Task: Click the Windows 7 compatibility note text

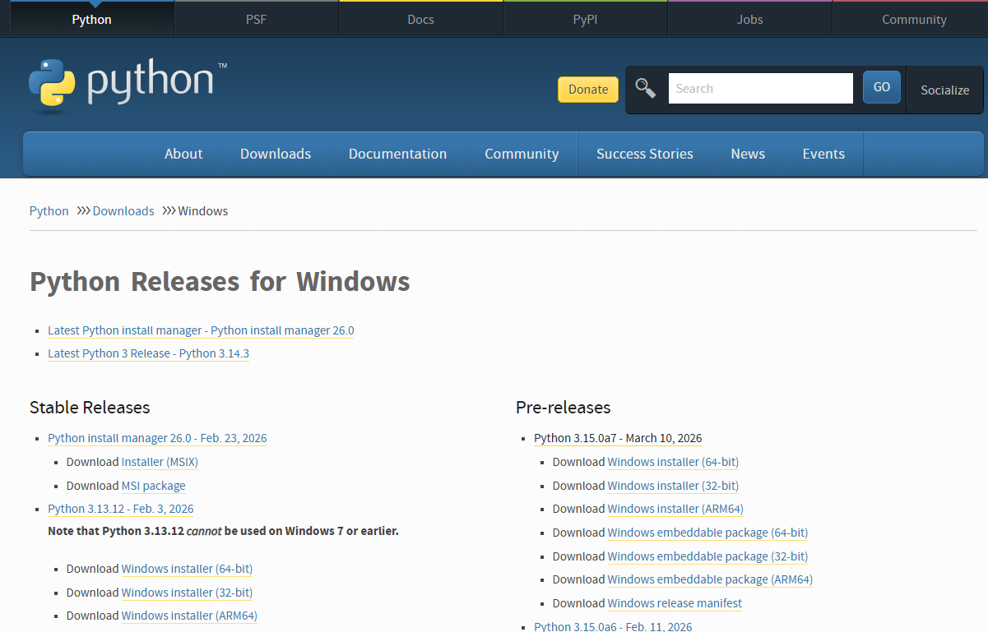Action: [x=223, y=531]
